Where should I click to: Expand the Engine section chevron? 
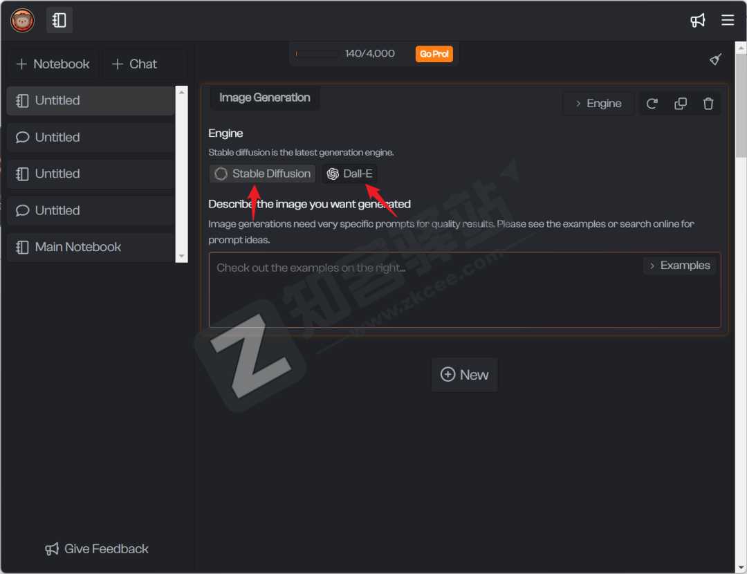[598, 104]
